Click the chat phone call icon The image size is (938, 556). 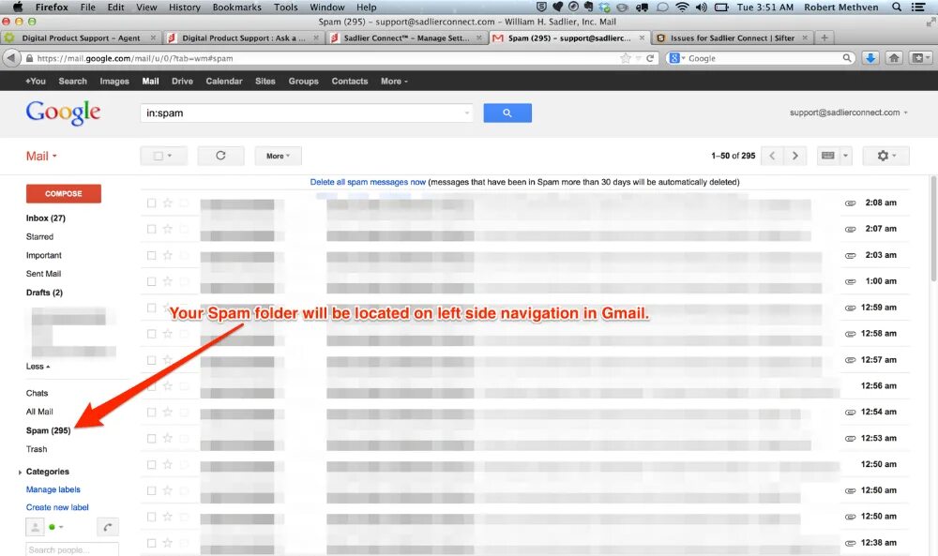coord(108,527)
